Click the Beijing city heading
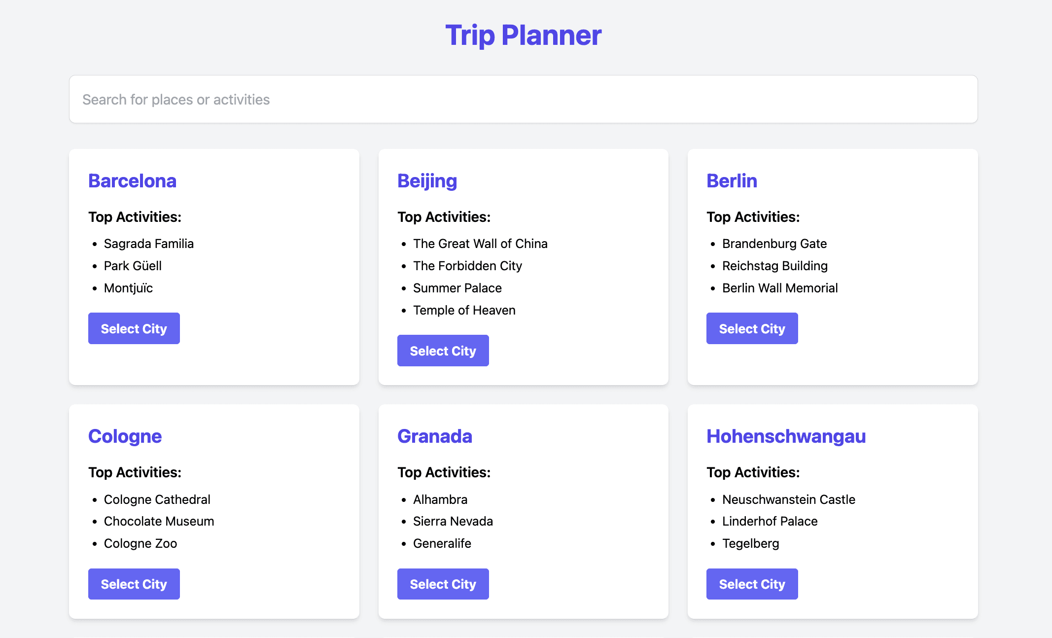The width and height of the screenshot is (1052, 638). point(427,181)
